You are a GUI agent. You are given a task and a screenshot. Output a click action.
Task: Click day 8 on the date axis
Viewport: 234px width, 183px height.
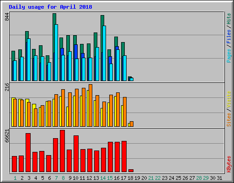tap(63, 178)
